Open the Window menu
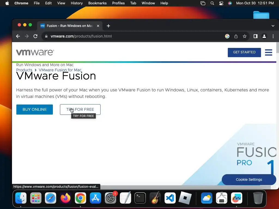 click(148, 3)
